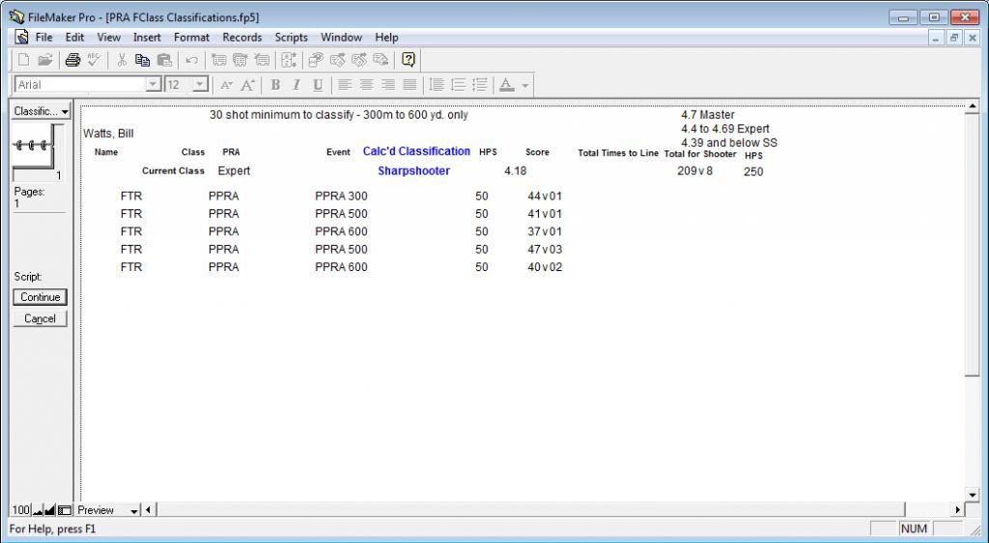
Task: Open the Arial font name dropdown
Action: pos(154,85)
